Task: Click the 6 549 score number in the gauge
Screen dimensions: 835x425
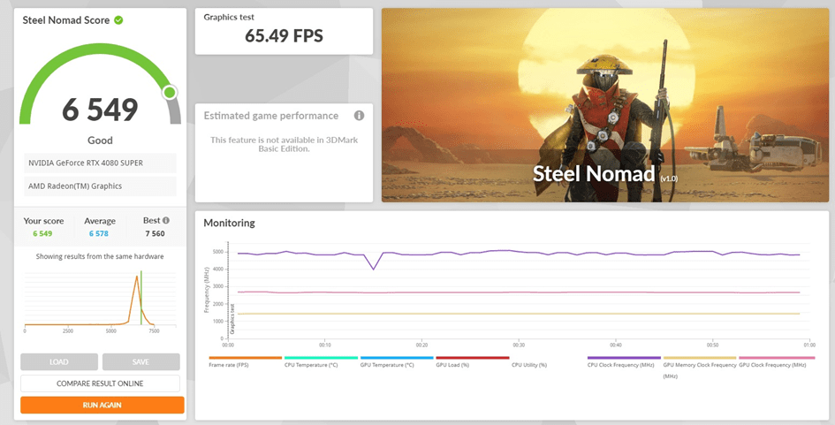Action: [x=100, y=110]
